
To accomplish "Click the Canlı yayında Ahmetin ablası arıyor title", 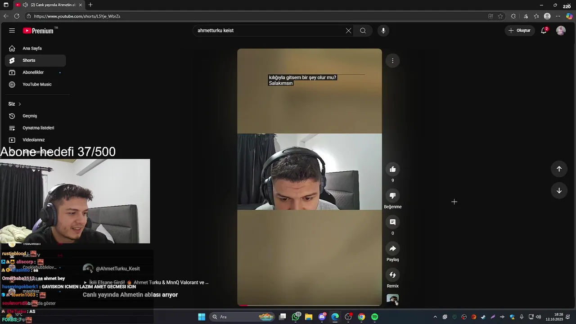I will [130, 295].
